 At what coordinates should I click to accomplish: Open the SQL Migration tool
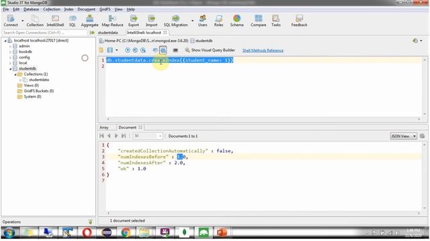tap(175, 21)
